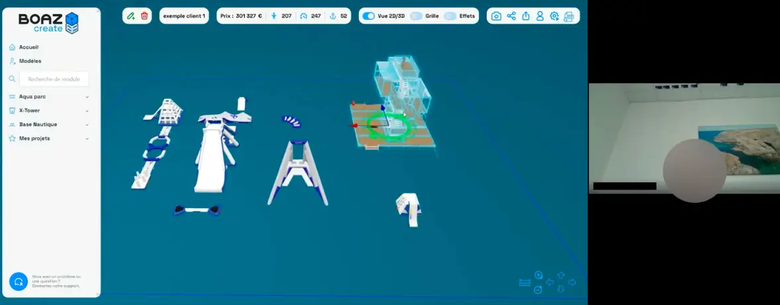Viewport: 780px width, 305px height.
Task: Click the Mes projets star icon
Action: [x=12, y=139]
